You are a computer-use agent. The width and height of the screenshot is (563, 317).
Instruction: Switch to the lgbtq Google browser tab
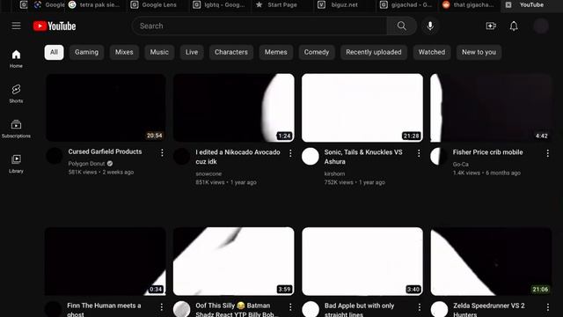[x=220, y=5]
